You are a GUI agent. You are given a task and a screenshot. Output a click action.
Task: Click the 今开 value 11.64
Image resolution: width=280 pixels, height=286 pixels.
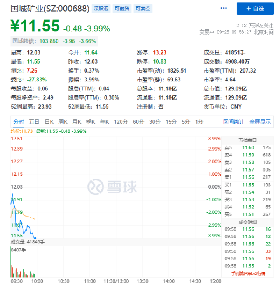click(91, 52)
